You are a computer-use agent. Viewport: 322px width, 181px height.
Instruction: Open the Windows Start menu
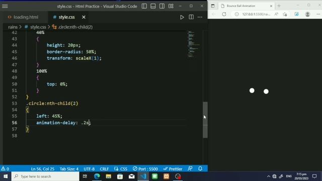point(6,176)
